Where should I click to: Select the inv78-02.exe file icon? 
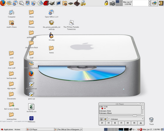[x=31, y=106]
